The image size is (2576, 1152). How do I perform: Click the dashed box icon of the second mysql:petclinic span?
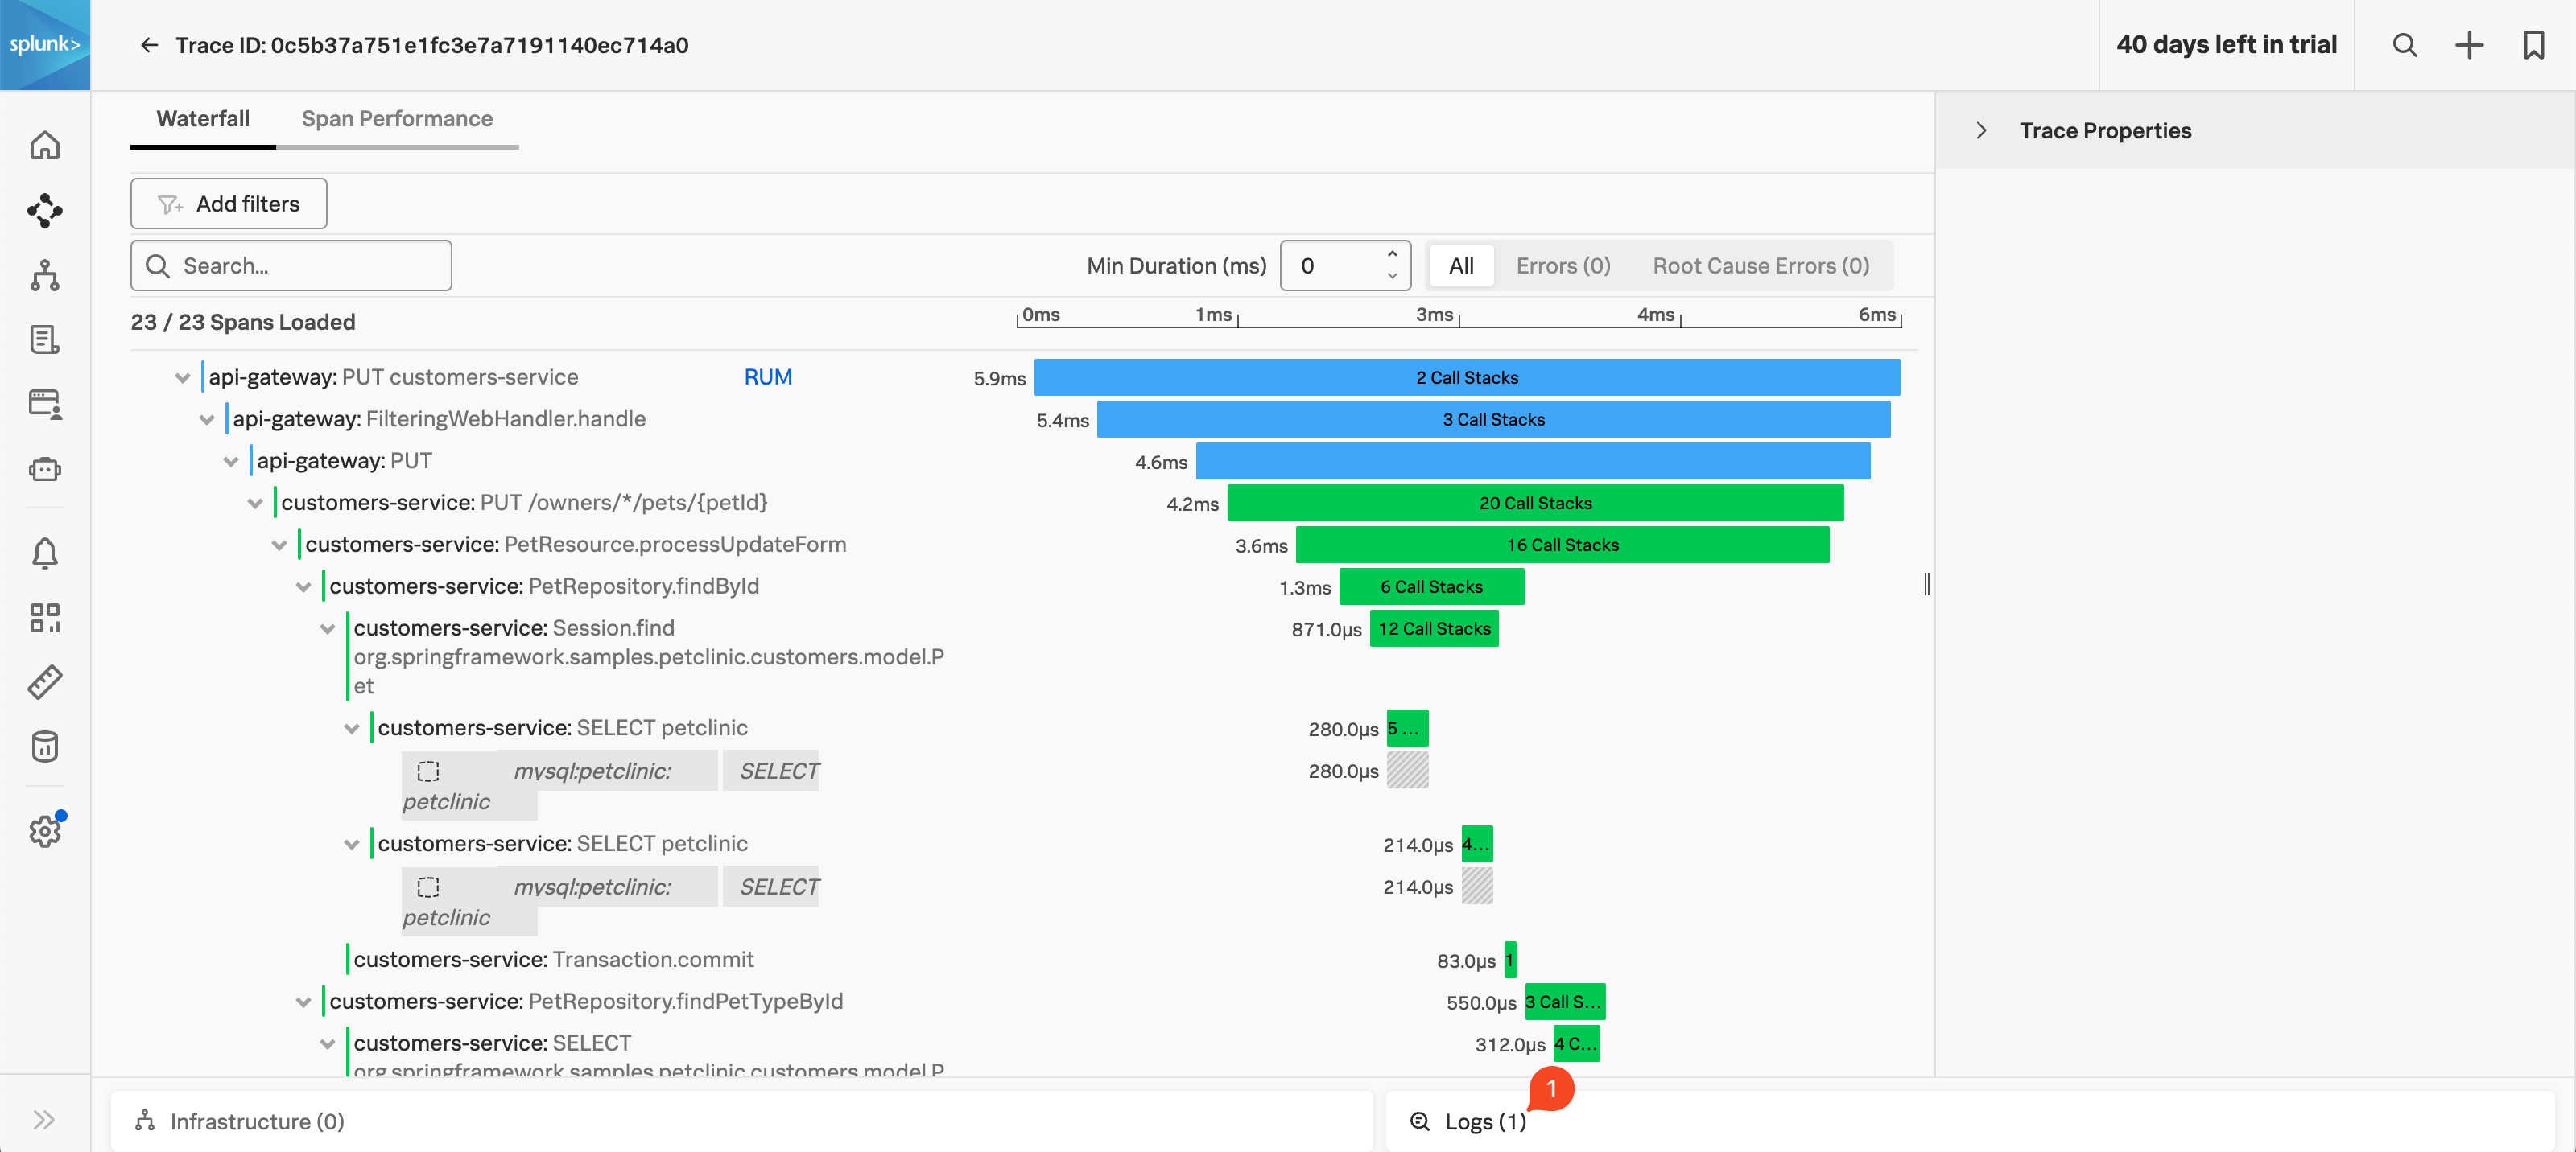click(x=428, y=887)
